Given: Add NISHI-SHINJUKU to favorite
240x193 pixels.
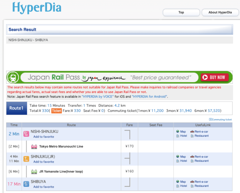Looking at the screenshot, I should (x=44, y=137).
